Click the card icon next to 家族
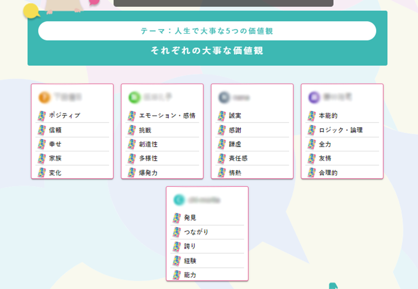This screenshot has width=418, height=289. 42,158
